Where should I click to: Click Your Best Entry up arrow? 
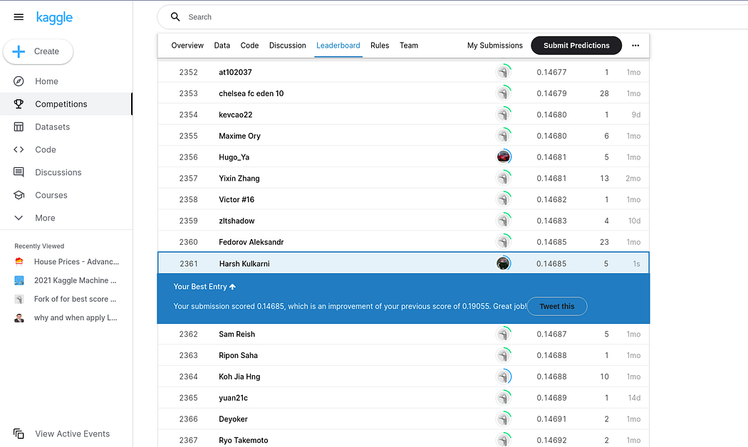coord(232,287)
